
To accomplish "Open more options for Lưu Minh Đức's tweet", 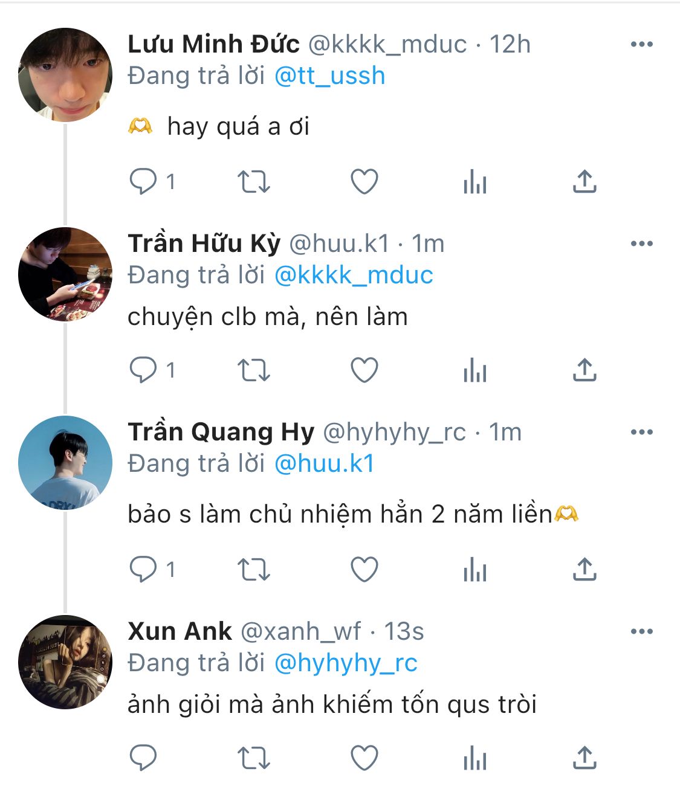I will coord(641,45).
